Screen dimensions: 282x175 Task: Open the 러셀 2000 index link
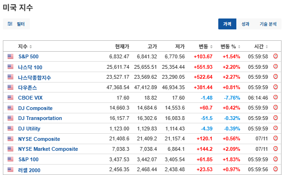[x=29, y=170]
